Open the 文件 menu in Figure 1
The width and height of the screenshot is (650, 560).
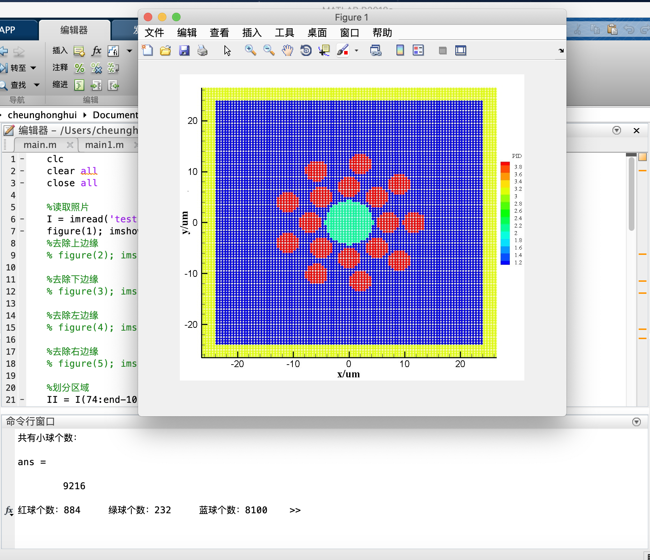[154, 33]
